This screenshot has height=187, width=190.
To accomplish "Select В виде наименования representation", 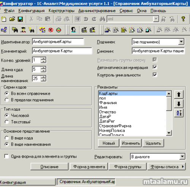I will 7,144.
